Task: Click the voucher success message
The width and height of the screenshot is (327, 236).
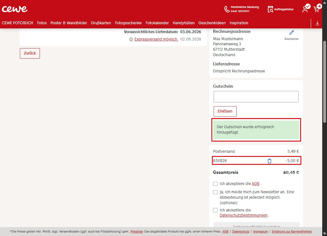Action: (x=256, y=130)
